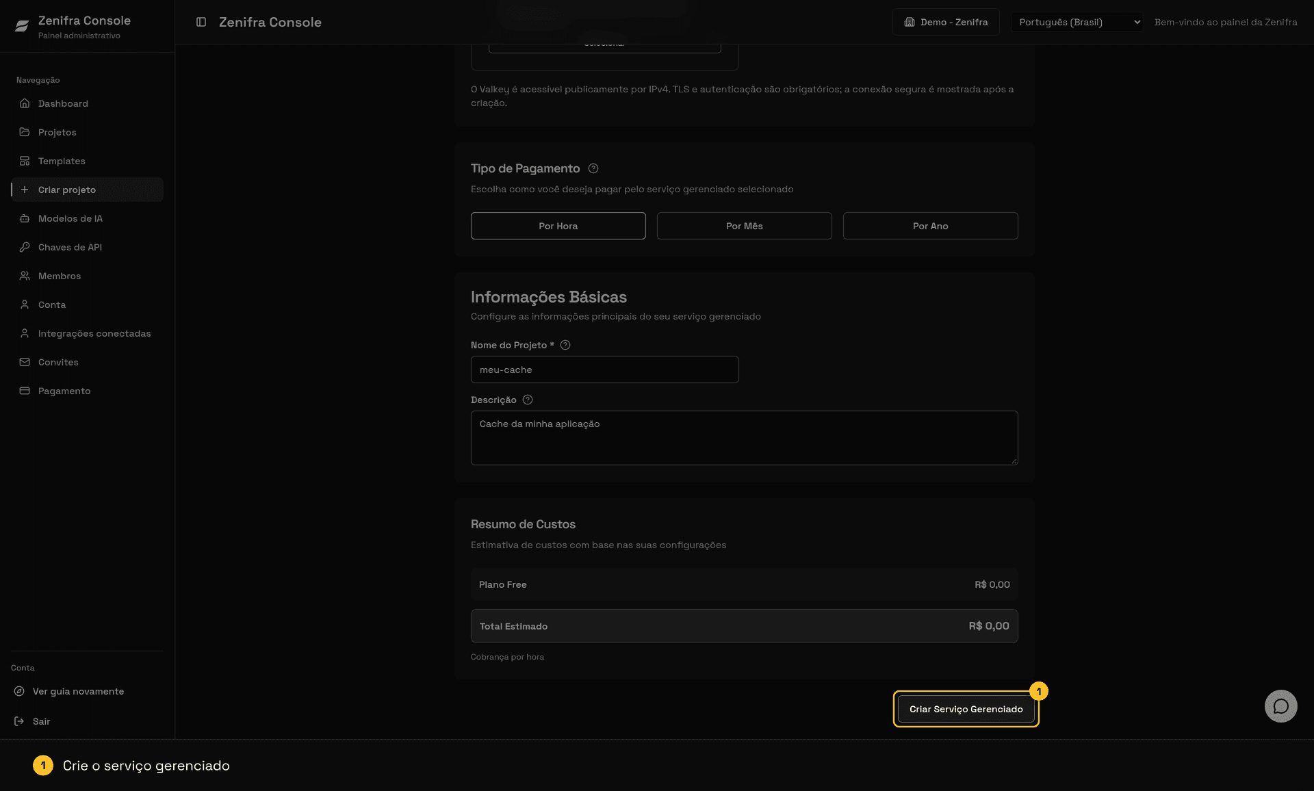The image size is (1314, 791).
Task: Click the compass icon for Ver guia novamente
Action: point(19,691)
